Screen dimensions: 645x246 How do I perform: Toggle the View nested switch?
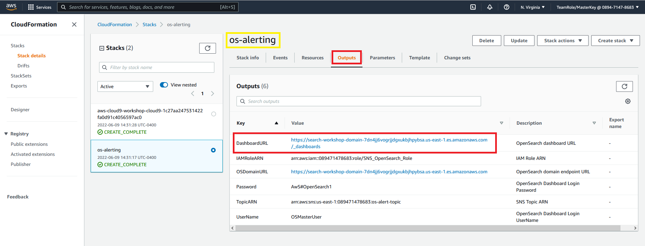164,85
